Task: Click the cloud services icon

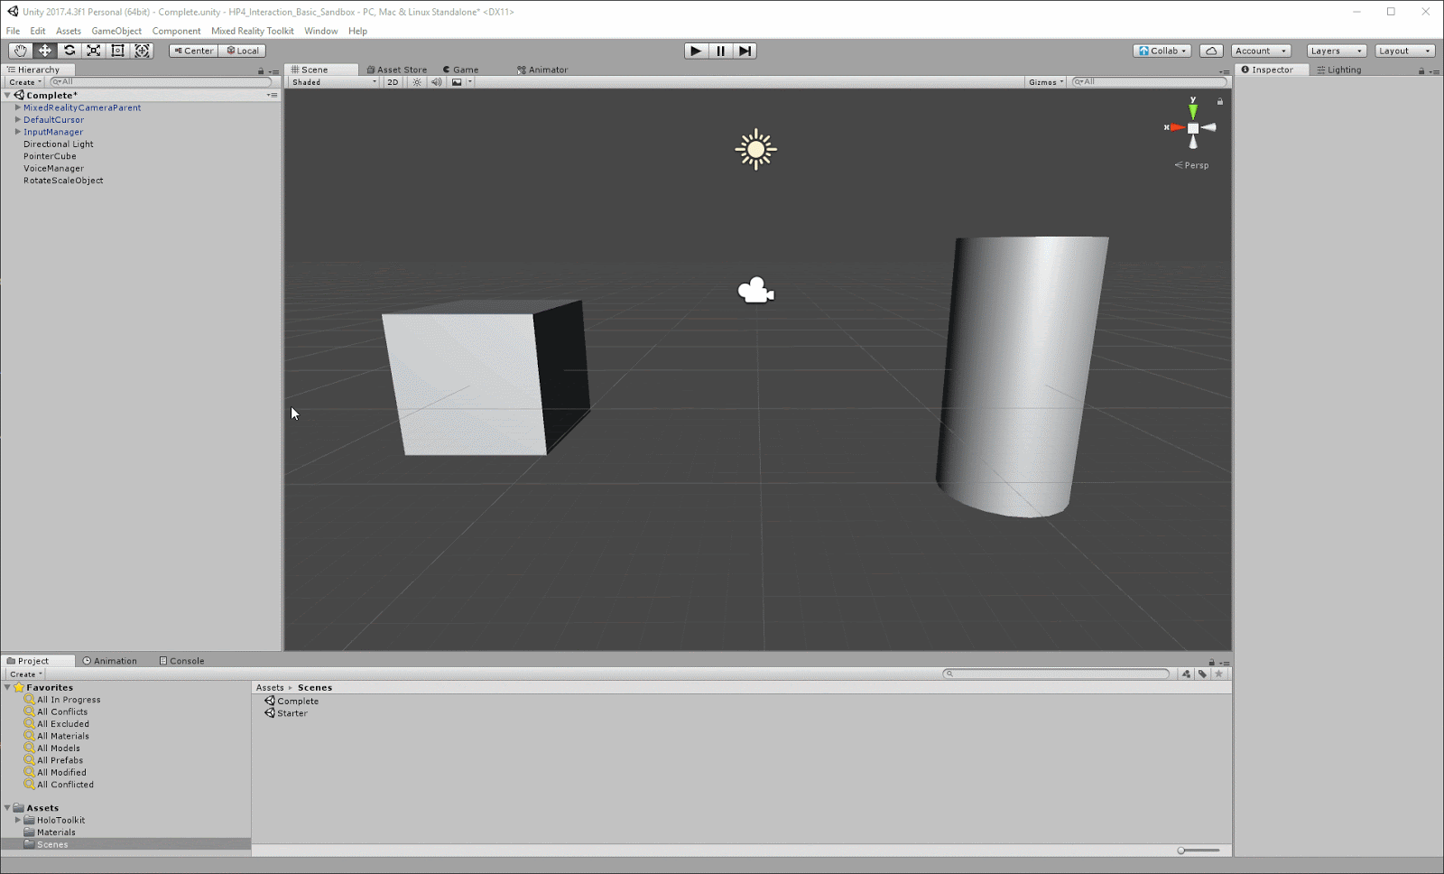Action: (x=1211, y=51)
